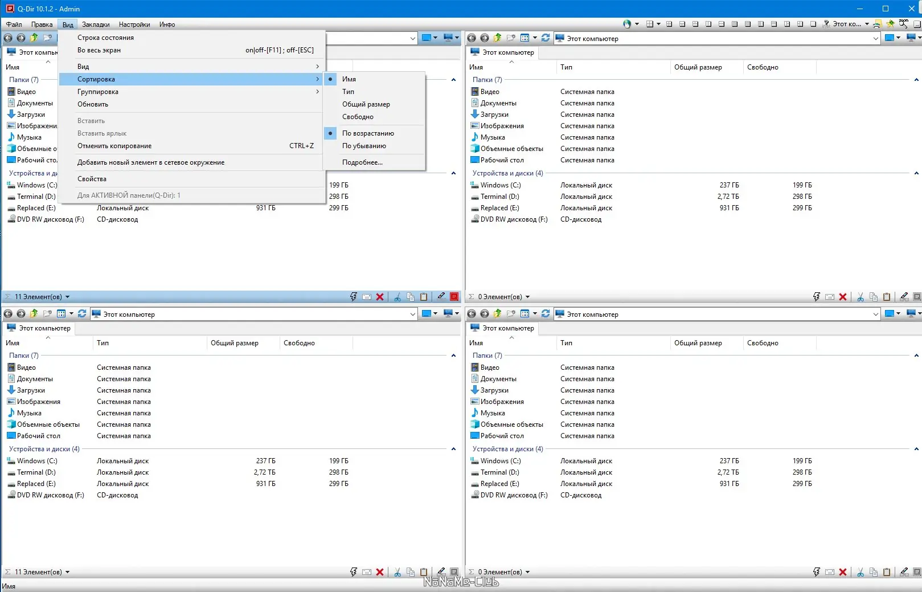Click the Тип column header in top-right pane
The image size is (922, 592).
tap(613, 67)
